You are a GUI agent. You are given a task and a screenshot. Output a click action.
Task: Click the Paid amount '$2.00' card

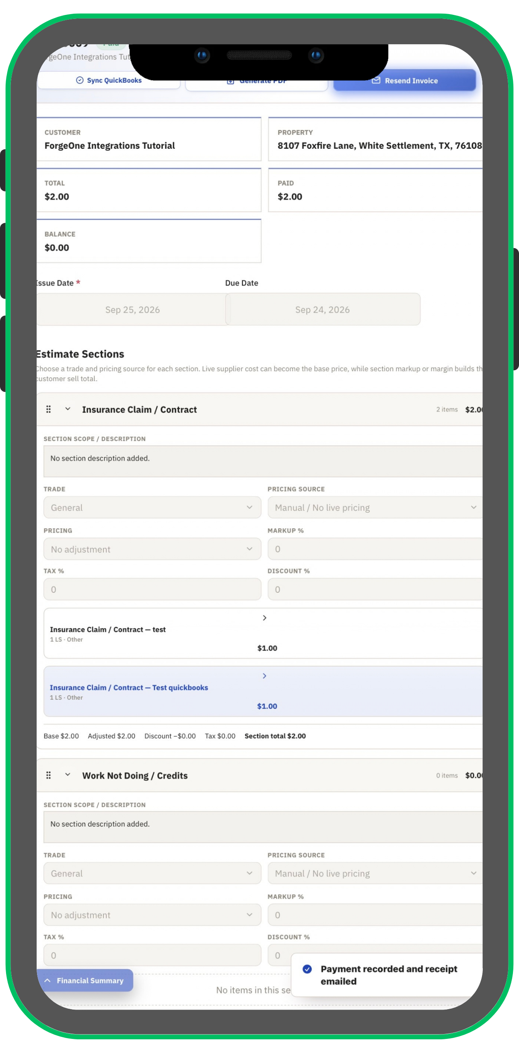[x=375, y=190]
